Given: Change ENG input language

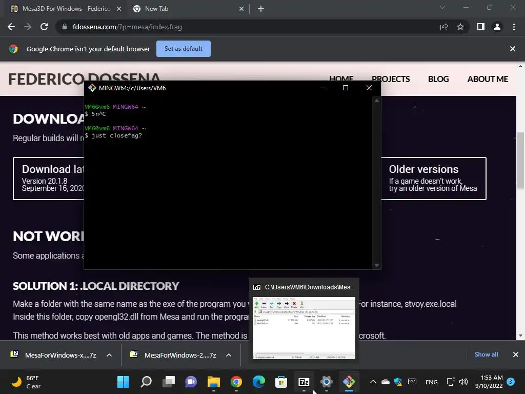Looking at the screenshot, I should 431,382.
